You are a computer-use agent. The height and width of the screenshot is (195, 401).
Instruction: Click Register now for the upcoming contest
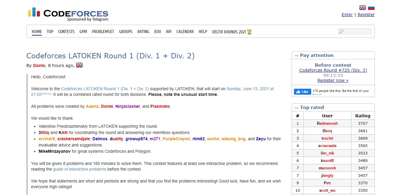(x=333, y=80)
